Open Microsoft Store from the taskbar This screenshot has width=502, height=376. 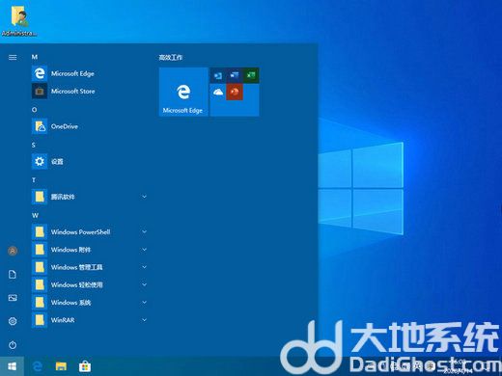85,366
